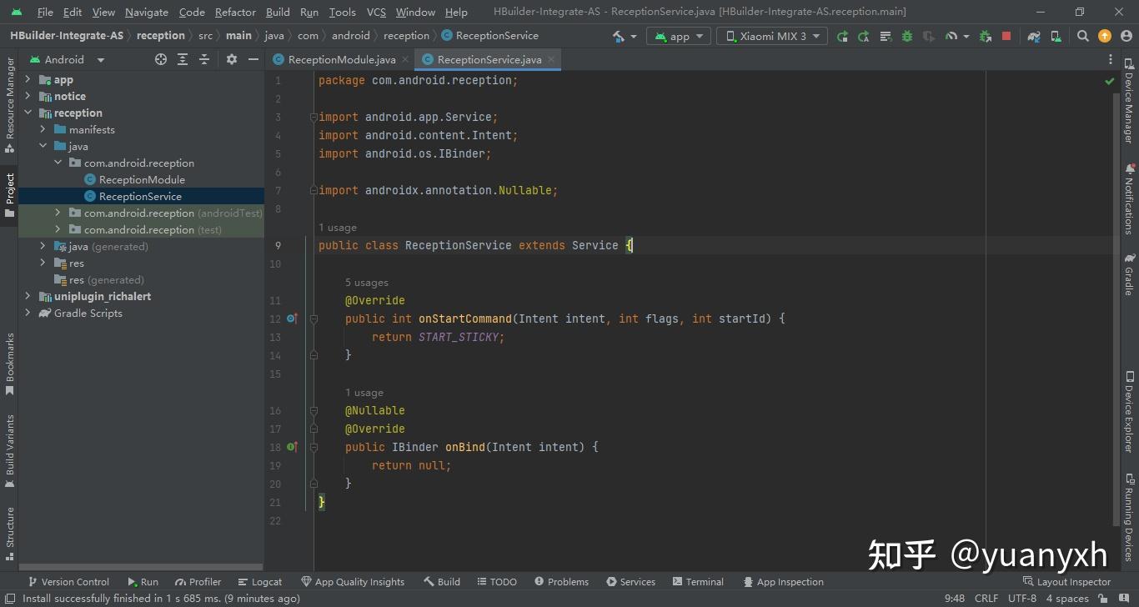Collapse the reception module node
Image resolution: width=1139 pixels, height=607 pixels.
(28, 113)
